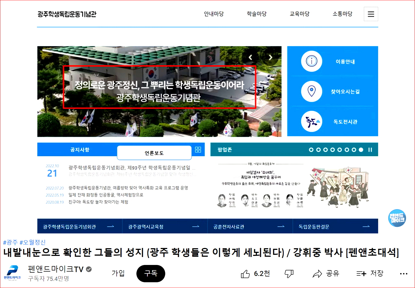Screen dimensions: 415x288
Task: Select the fifth 팝업존 pagination dot
Action: tap(340, 150)
